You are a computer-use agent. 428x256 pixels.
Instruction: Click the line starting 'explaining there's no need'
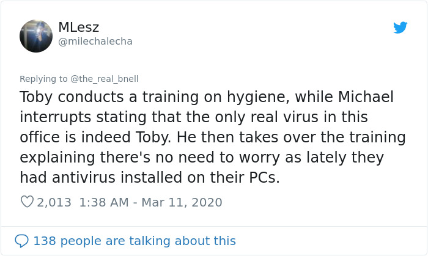coord(202,158)
